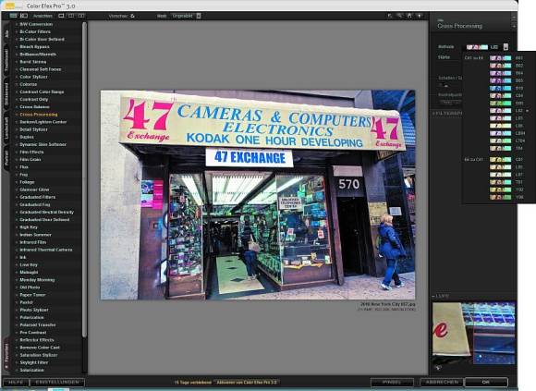The image size is (536, 391).
Task: Show the filter list panel icon
Action: pyautogui.click(x=14, y=16)
